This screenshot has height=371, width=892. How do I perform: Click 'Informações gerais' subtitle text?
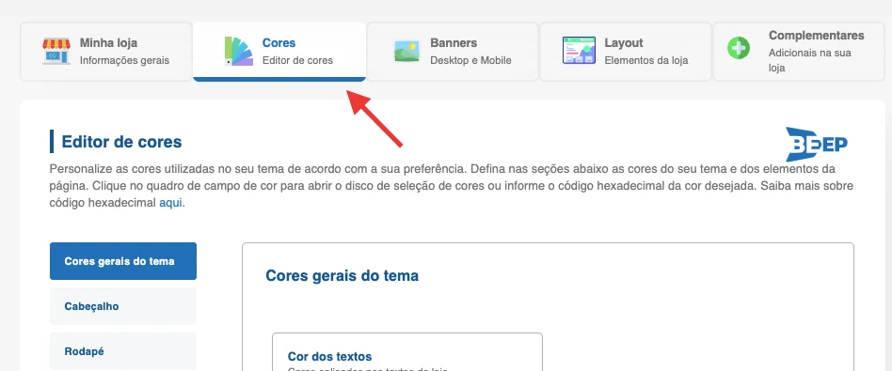pos(124,60)
